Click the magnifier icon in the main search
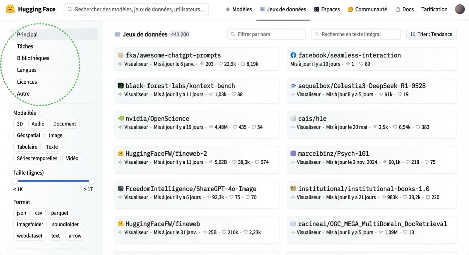This screenshot has height=255, width=469. click(x=70, y=9)
